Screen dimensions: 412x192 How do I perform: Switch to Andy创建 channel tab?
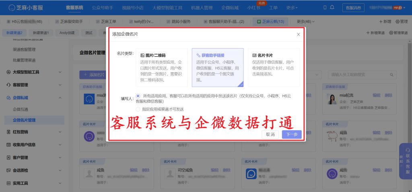tap(67, 33)
